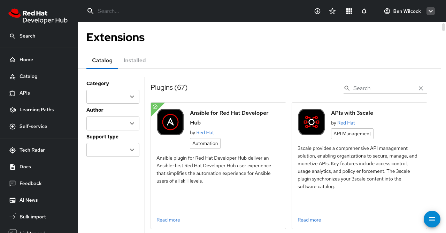The image size is (446, 233).
Task: Open Tech Radar from sidebar
Action: tap(32, 150)
